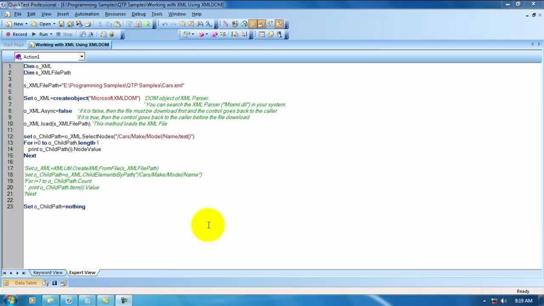Click code line 'o_XML.Async=false'
The width and height of the screenshot is (544, 306).
pos(48,111)
